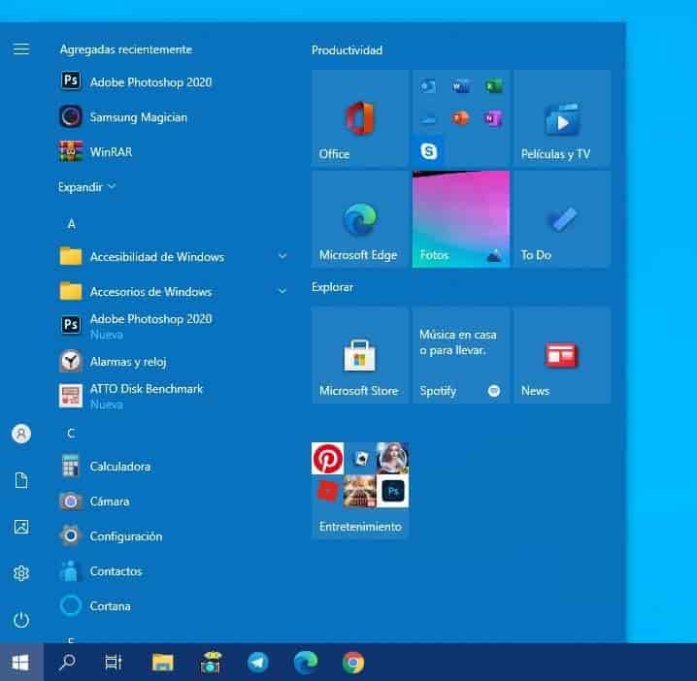The image size is (697, 681).
Task: Open the Películas y TV tile
Action: point(562,117)
